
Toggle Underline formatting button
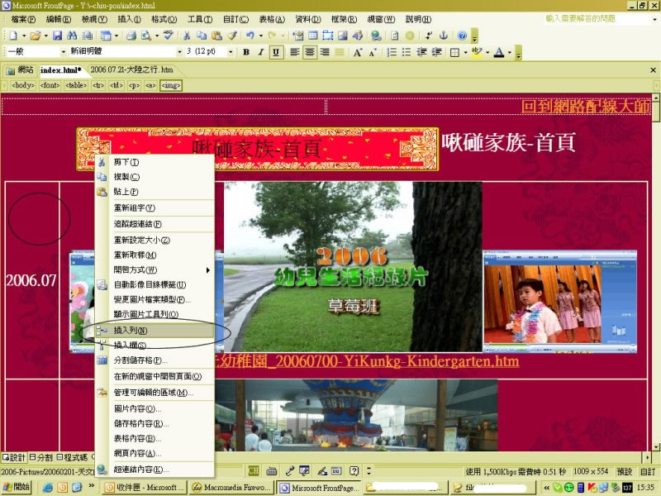(x=275, y=52)
